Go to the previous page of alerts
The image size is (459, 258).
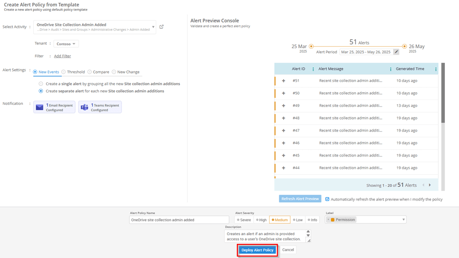click(423, 185)
